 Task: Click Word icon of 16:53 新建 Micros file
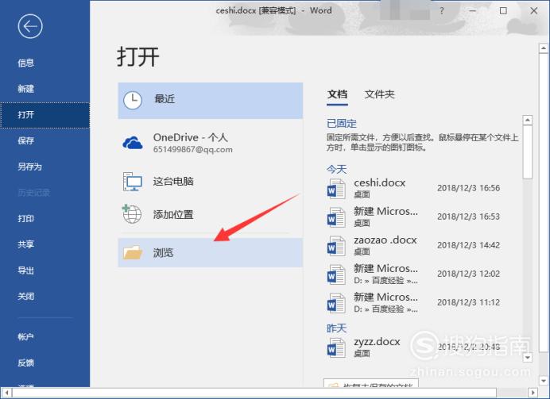pyautogui.click(x=336, y=217)
